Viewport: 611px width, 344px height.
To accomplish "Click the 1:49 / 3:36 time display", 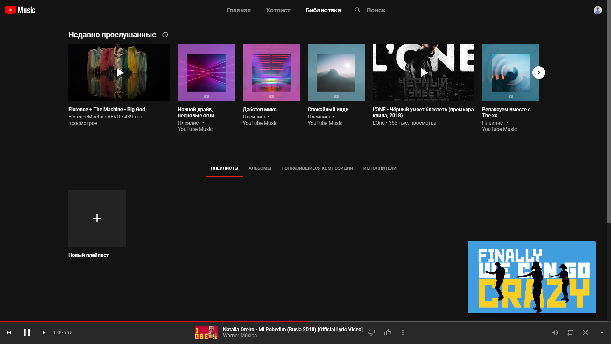I will point(63,333).
